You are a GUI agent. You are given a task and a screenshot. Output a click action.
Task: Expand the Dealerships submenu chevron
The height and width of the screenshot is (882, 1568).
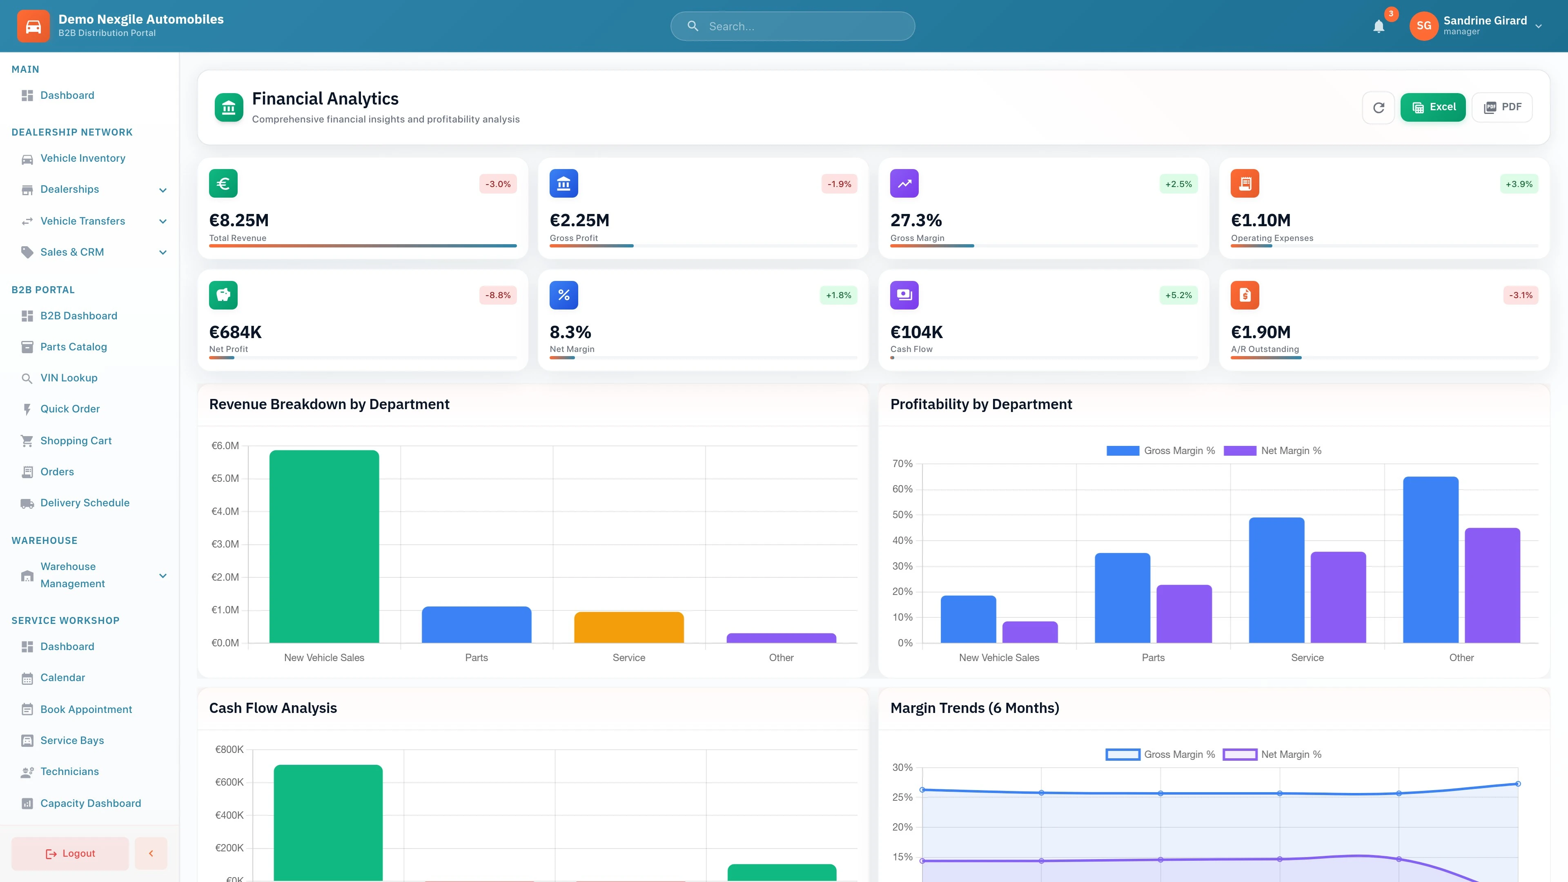coord(163,190)
